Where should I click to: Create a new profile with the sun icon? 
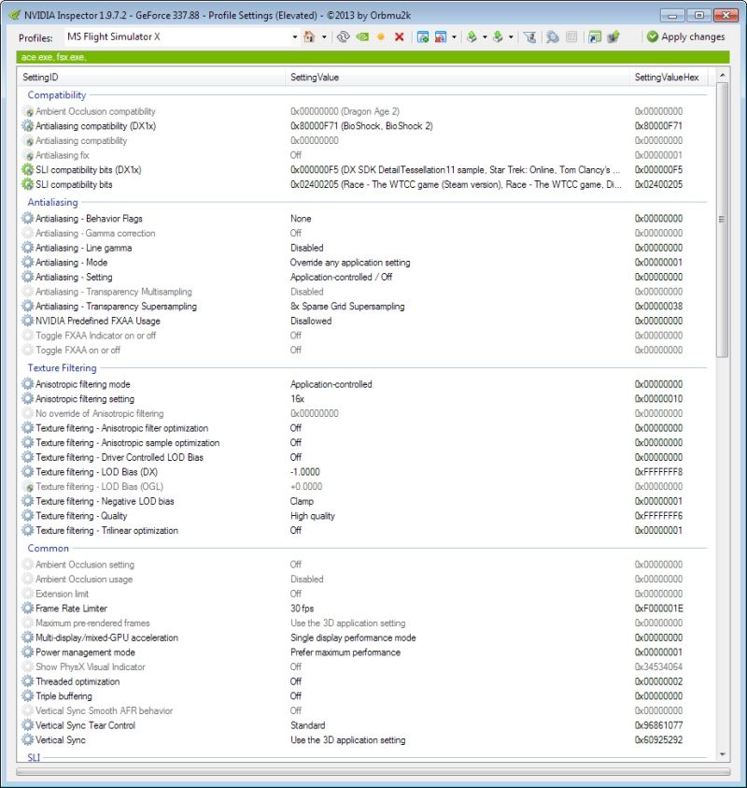click(381, 36)
